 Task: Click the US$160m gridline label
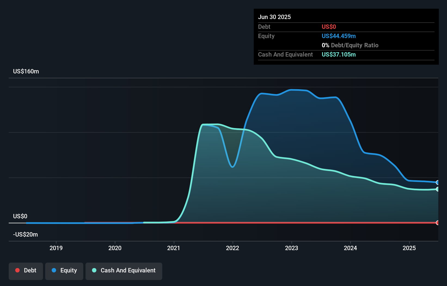point(26,71)
